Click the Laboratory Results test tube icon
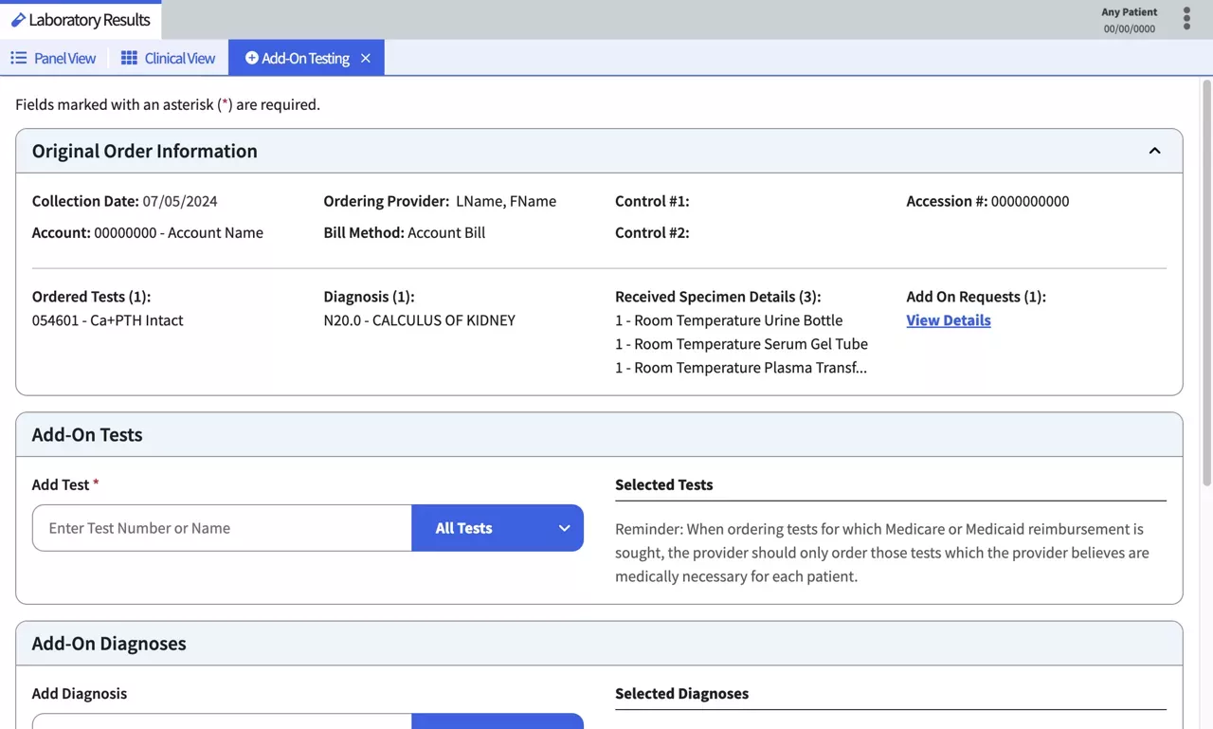Viewport: 1213px width, 729px height. tap(18, 20)
